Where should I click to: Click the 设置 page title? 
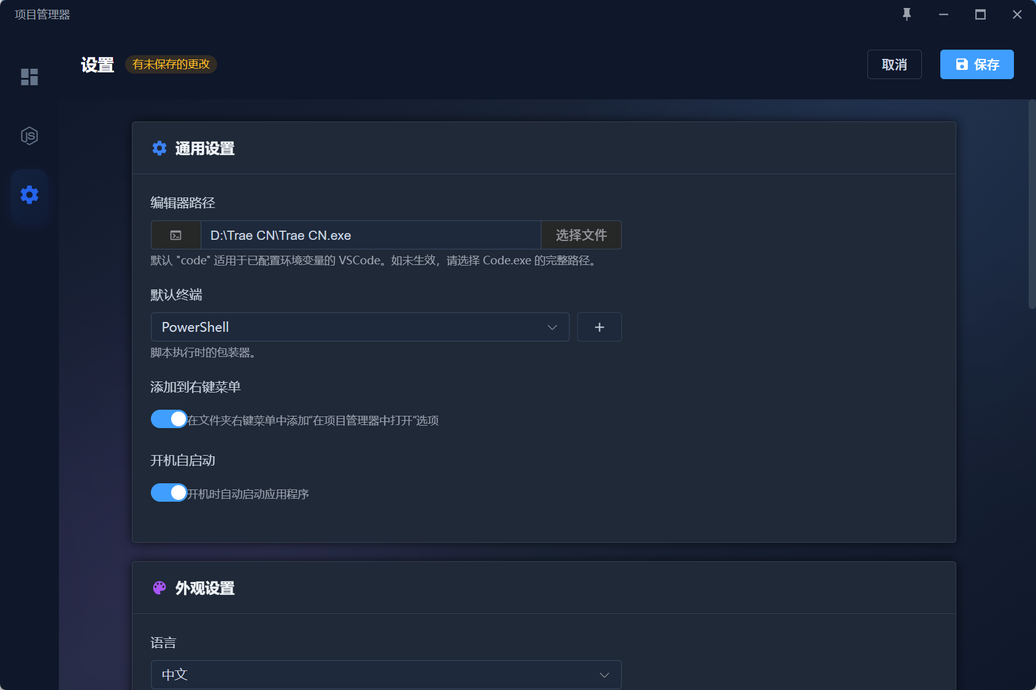[98, 65]
